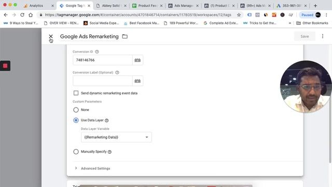
Task: Bookmark this page with the star icon
Action: point(239,15)
